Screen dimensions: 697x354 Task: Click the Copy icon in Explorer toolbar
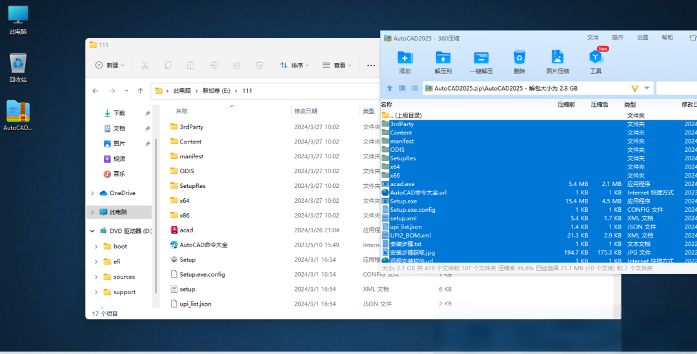point(168,65)
